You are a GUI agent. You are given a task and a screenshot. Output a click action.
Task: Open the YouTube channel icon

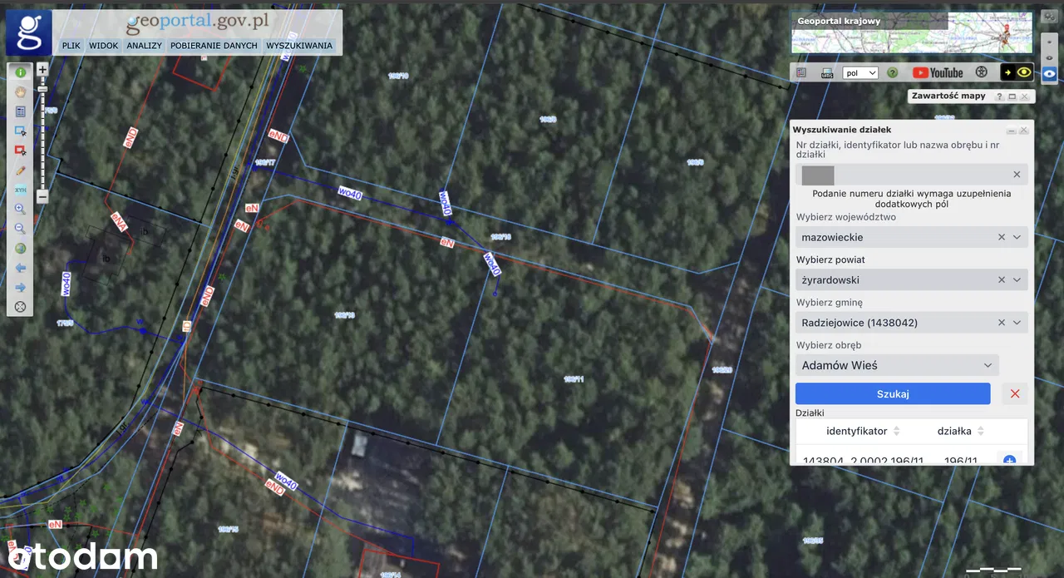click(938, 73)
